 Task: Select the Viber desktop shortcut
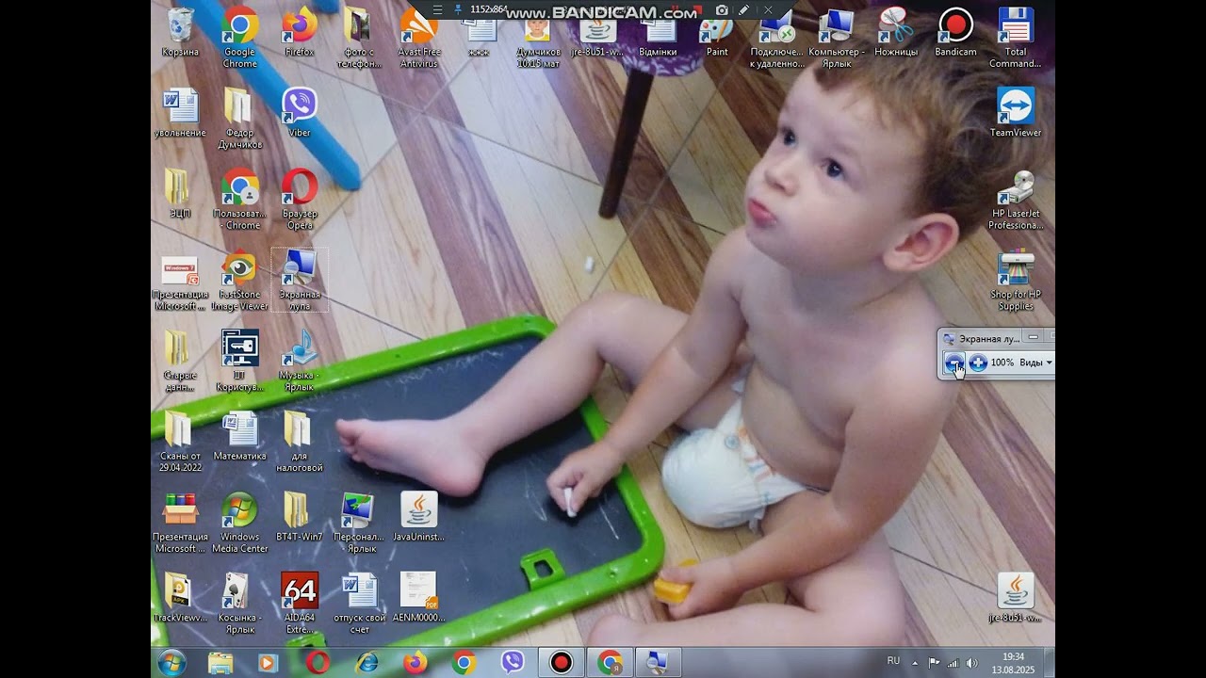pos(300,113)
